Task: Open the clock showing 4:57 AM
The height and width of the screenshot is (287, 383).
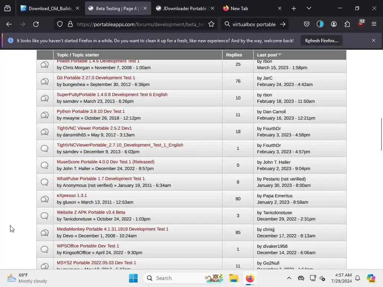Action: 341,278
